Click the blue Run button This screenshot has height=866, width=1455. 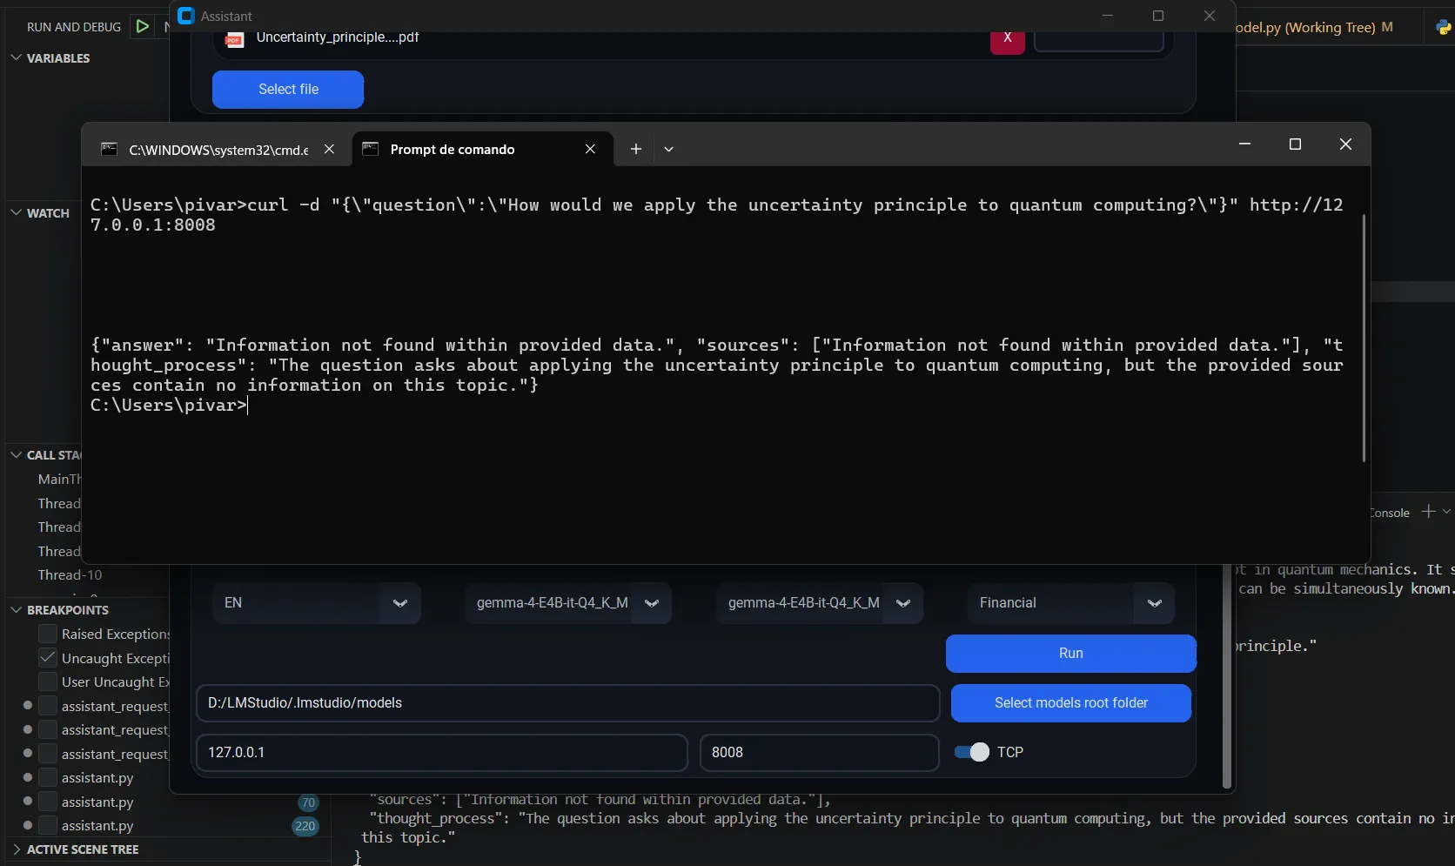[1070, 654]
